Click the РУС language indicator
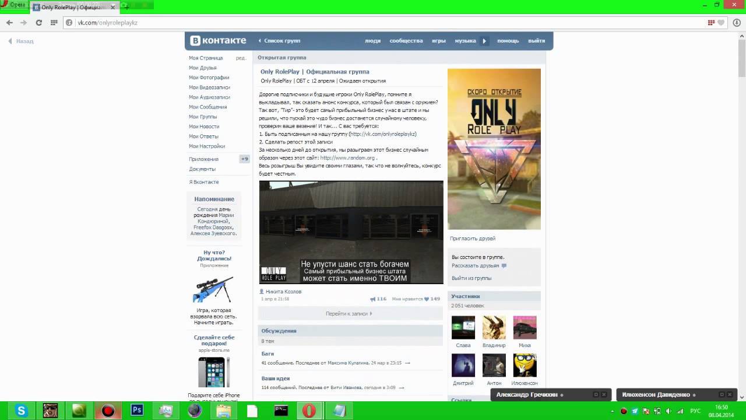The width and height of the screenshot is (746, 420). 696,411
